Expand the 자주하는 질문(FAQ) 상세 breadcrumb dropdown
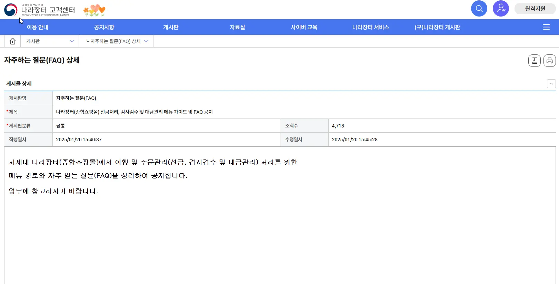559x288 pixels. [x=116, y=41]
